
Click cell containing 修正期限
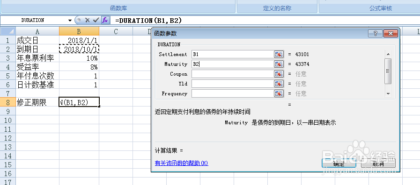(x=37, y=102)
